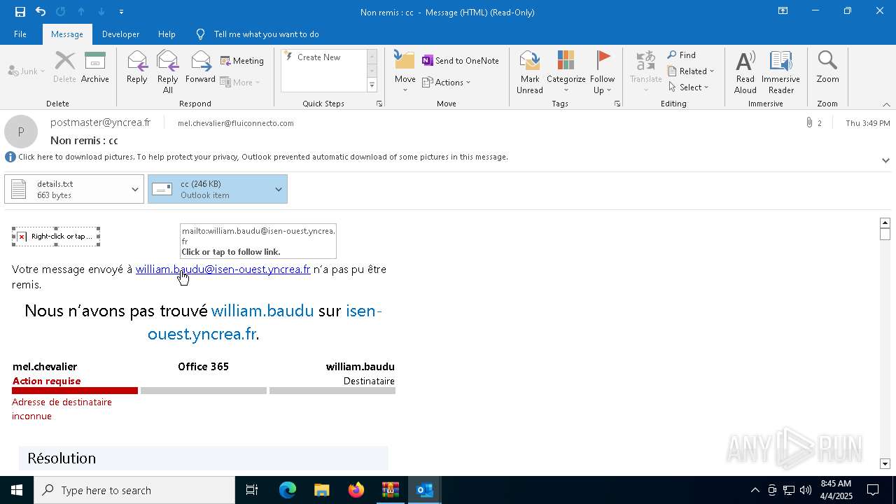
Task: Click recipient mel.chevalier@fluiconnecto.com
Action: click(236, 123)
